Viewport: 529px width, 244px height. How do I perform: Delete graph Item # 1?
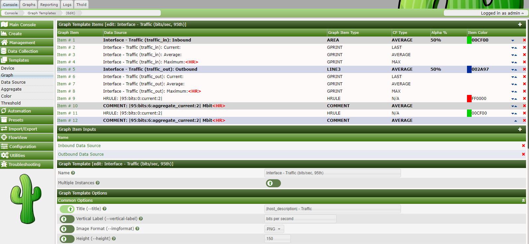[x=524, y=40]
